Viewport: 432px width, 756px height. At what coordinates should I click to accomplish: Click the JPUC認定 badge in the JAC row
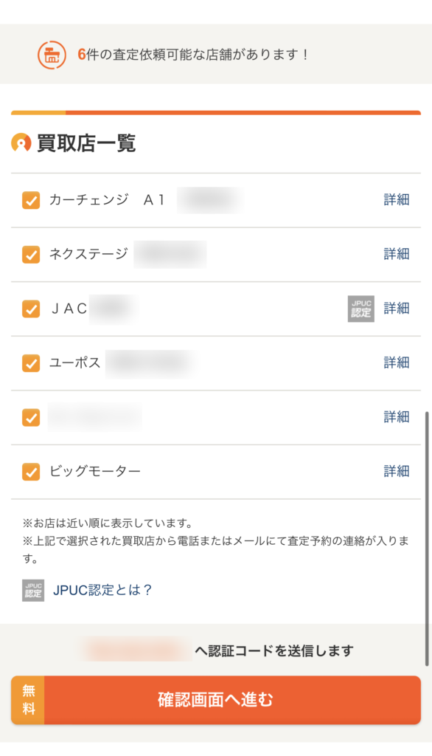[360, 309]
